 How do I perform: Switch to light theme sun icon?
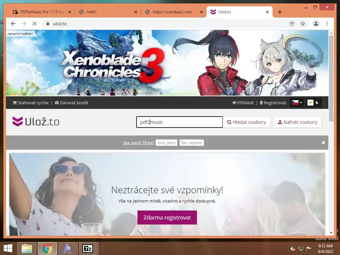(x=310, y=103)
